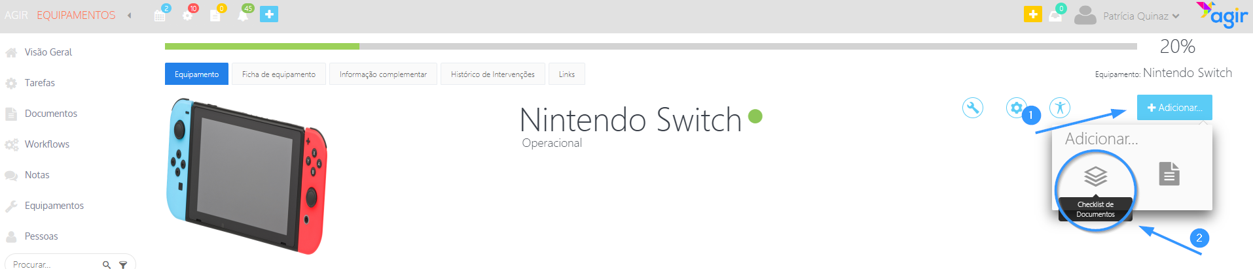Click the user avatar icon
This screenshot has width=1253, height=269.
click(1085, 15)
